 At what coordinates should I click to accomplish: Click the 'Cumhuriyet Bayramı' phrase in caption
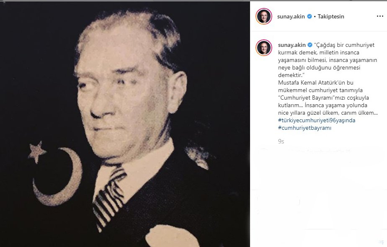[x=306, y=98]
